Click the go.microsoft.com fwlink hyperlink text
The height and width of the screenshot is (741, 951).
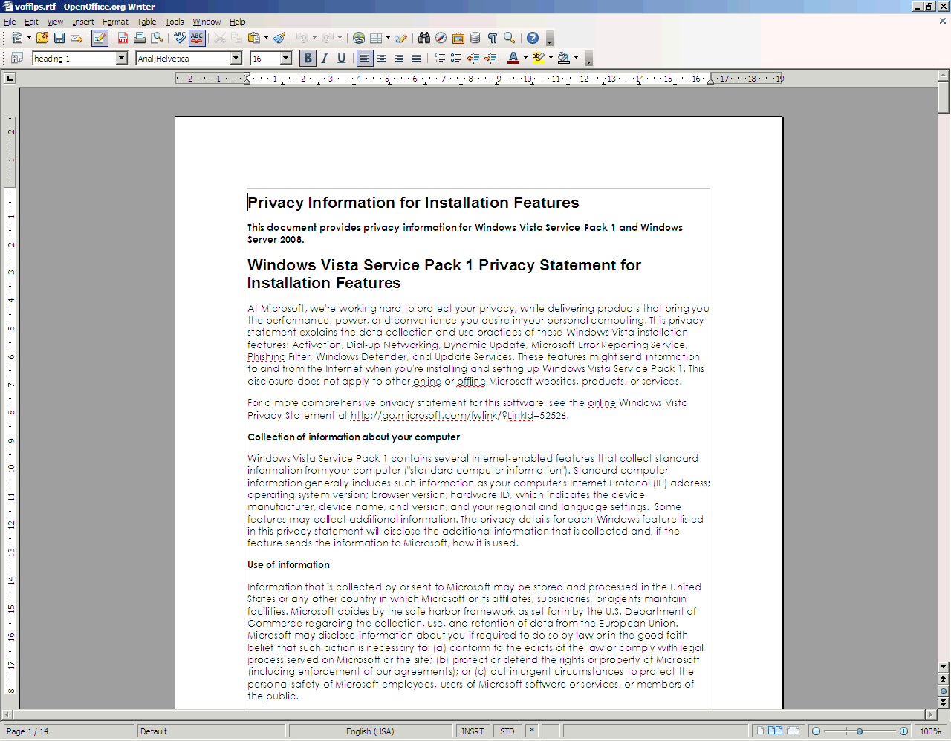(x=459, y=415)
